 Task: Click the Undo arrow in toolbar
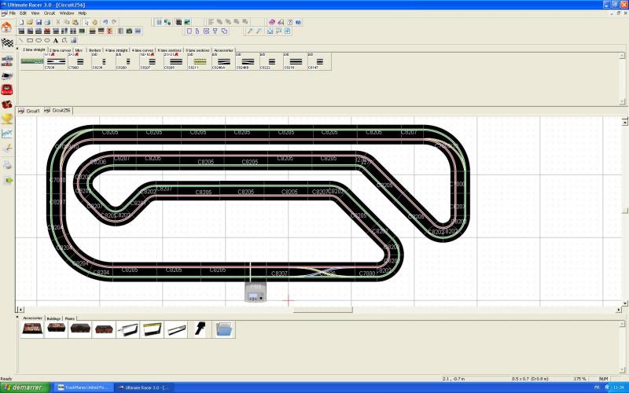(x=105, y=22)
